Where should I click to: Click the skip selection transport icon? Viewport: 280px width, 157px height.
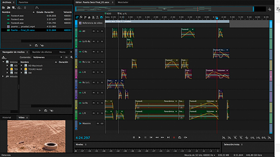coord(185,137)
